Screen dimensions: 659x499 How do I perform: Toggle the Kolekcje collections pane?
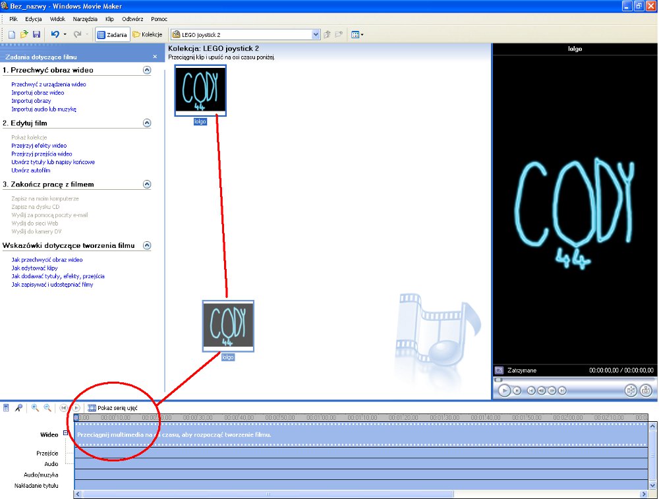point(148,34)
